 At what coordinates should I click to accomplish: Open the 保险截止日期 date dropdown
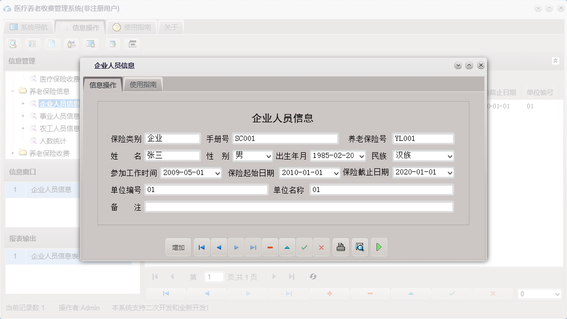click(x=449, y=172)
